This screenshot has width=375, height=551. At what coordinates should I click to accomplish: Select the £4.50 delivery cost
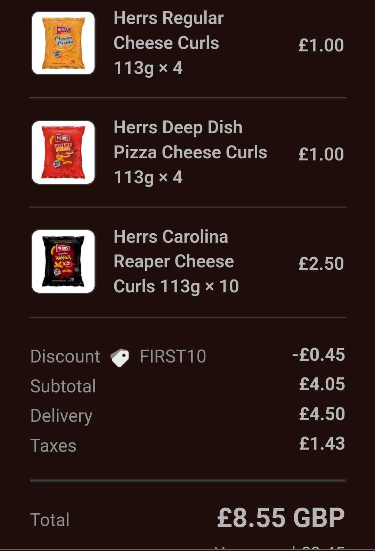(x=322, y=414)
